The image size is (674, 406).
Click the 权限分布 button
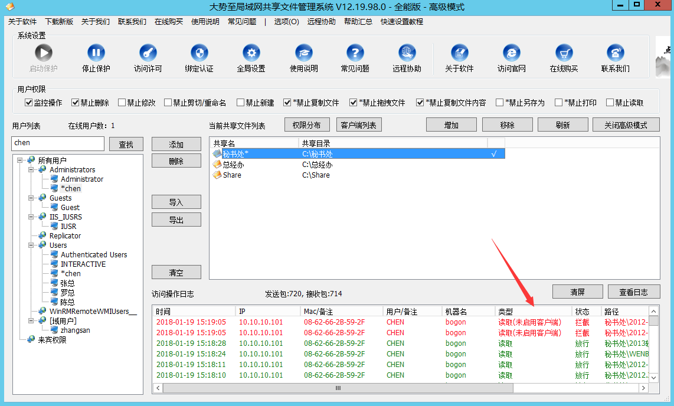(x=307, y=125)
